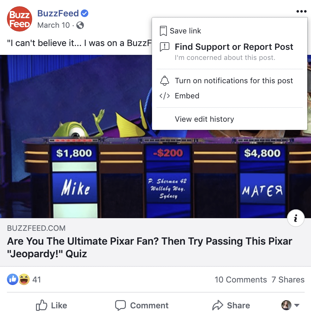This screenshot has height=314, width=311.
Task: Click the code brackets Embed icon
Action: (x=165, y=96)
